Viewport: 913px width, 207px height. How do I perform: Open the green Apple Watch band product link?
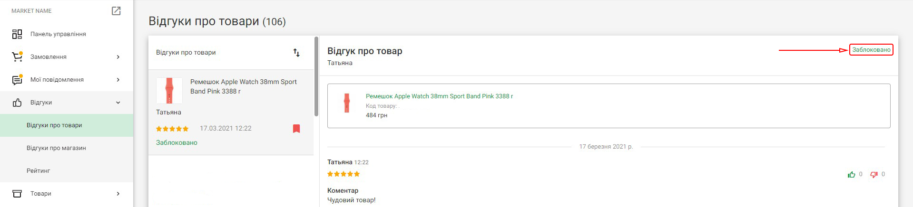tap(439, 96)
